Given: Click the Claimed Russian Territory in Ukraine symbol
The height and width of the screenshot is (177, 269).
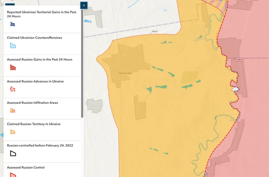Looking at the screenshot, I should [x=13, y=132].
